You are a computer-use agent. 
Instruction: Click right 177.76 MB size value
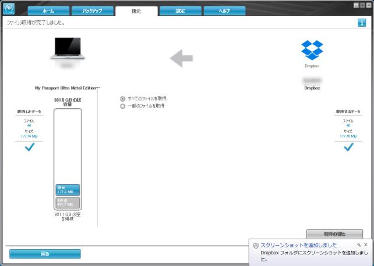tap(348, 136)
